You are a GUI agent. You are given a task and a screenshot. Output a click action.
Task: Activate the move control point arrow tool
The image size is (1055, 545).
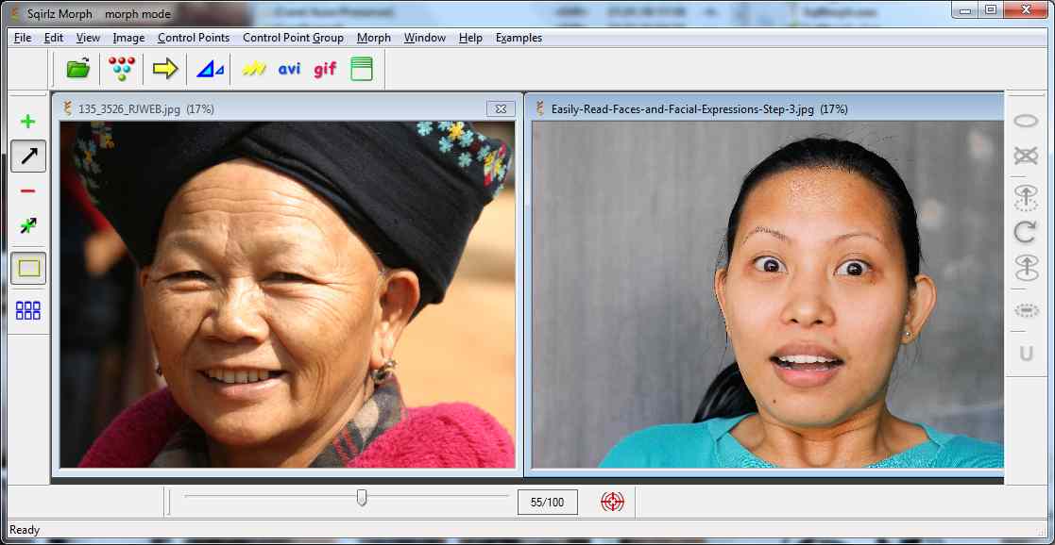(28, 157)
